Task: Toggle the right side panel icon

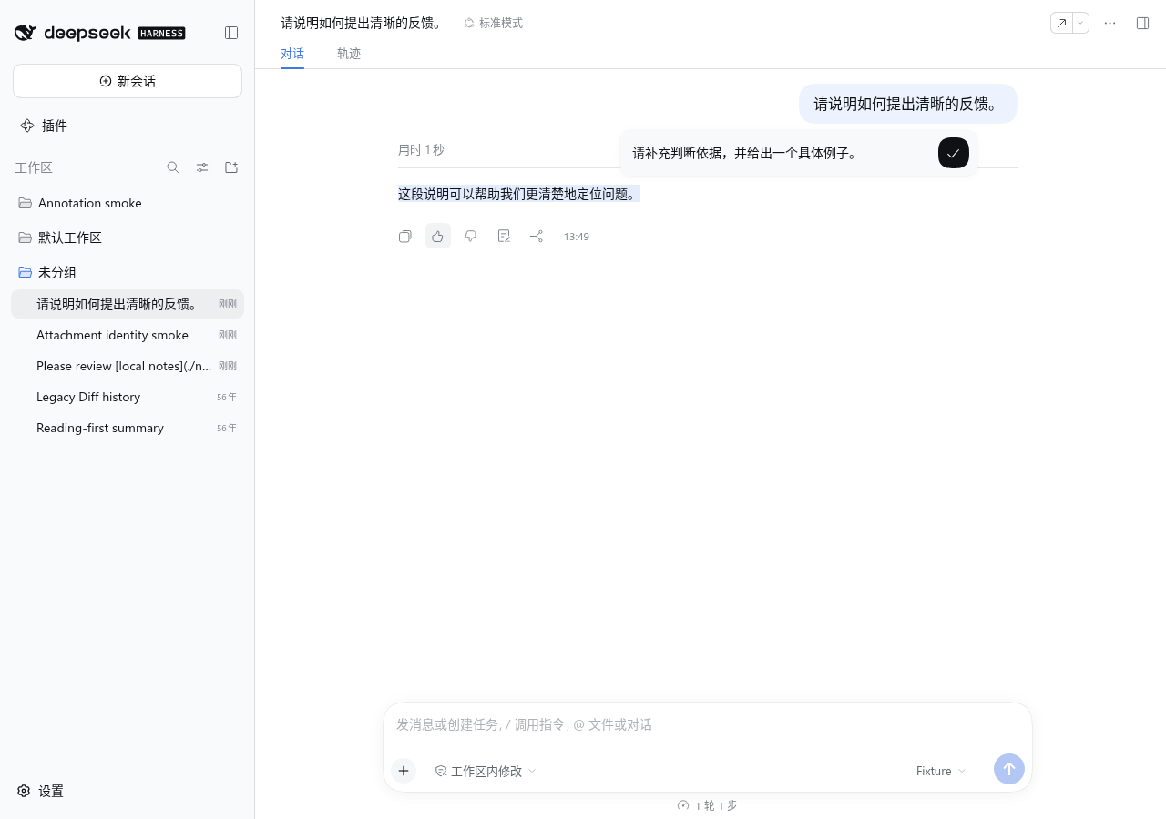Action: tap(1142, 23)
